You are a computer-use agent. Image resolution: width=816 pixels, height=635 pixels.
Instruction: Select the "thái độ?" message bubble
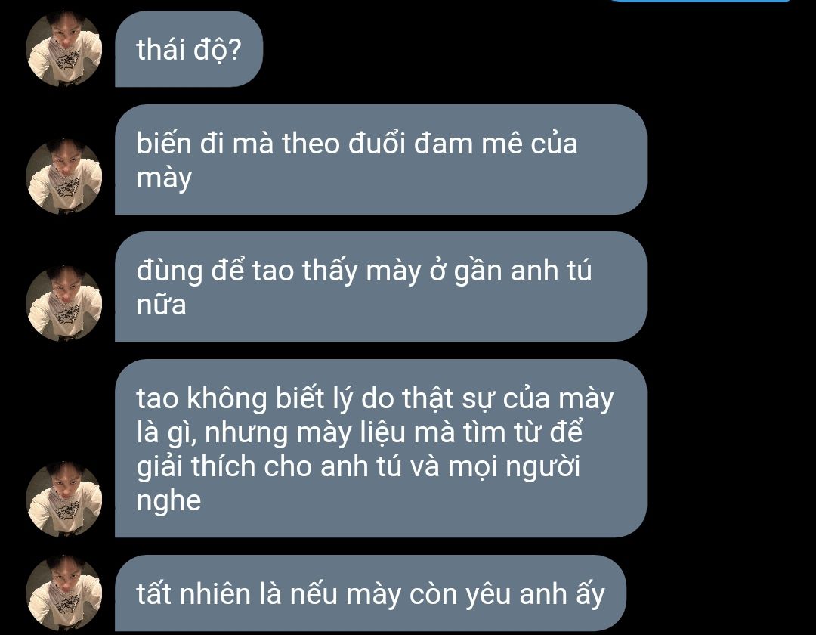[x=189, y=49]
